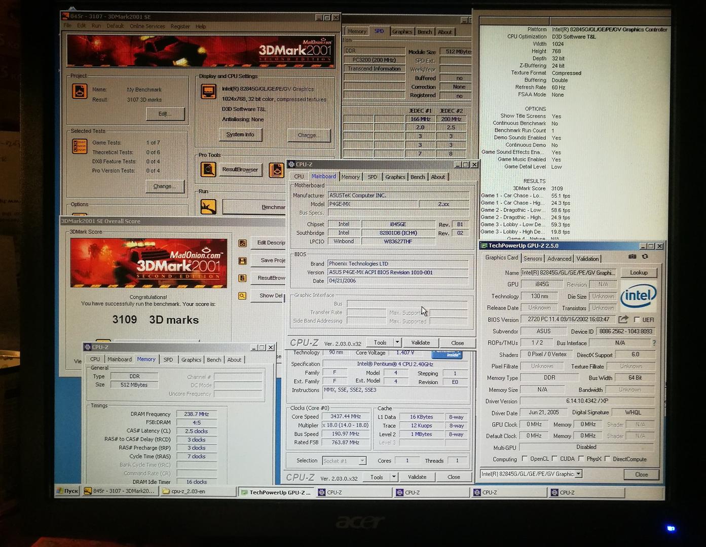Click the ResultBrowser button in Pro Tools

coord(240,170)
